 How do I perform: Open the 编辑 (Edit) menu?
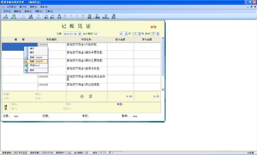coord(18,11)
